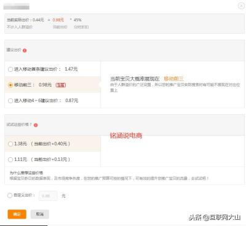Click the red 当前 tag label
Image resolution: width=246 pixels, height=226 pixels.
click(x=61, y=85)
